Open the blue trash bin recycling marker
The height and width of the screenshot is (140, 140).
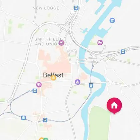112,20
